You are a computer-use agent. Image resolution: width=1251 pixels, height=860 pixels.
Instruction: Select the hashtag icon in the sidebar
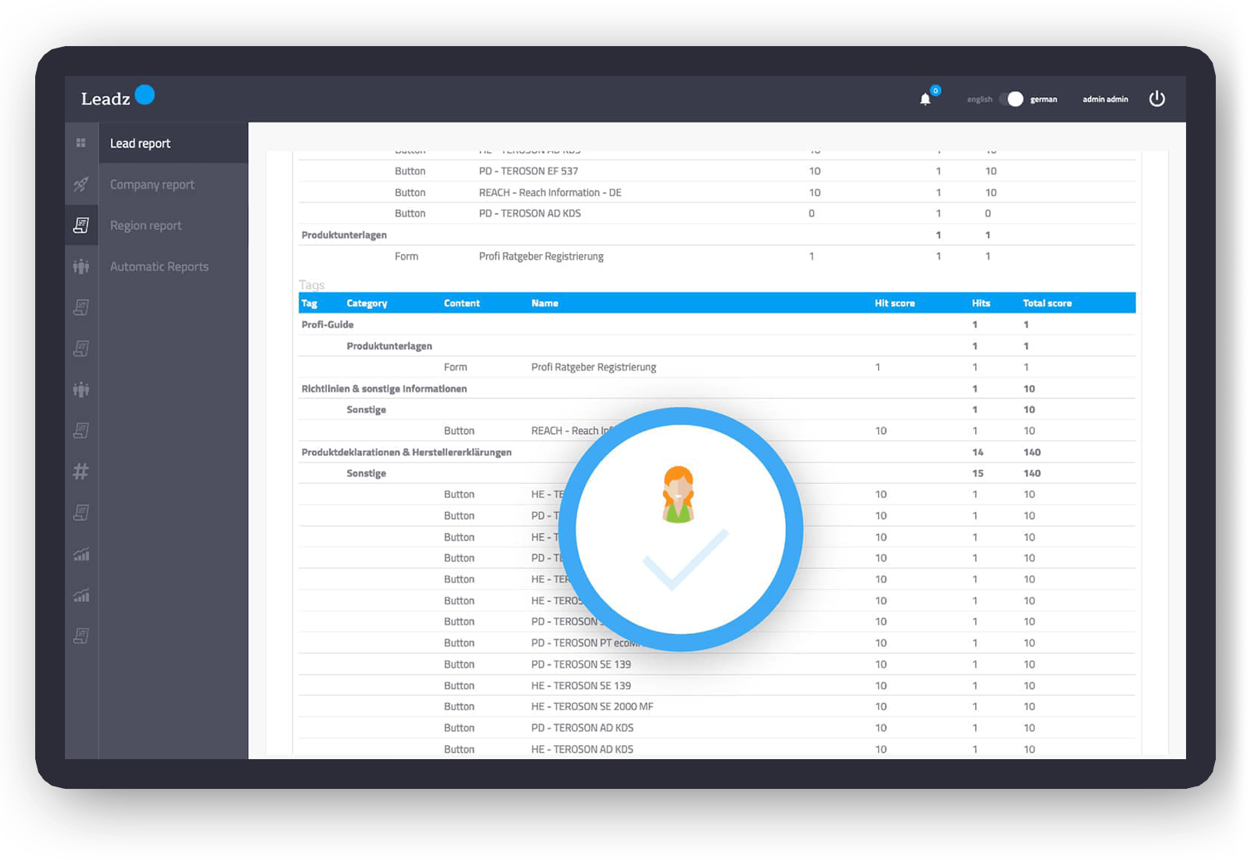coord(81,471)
